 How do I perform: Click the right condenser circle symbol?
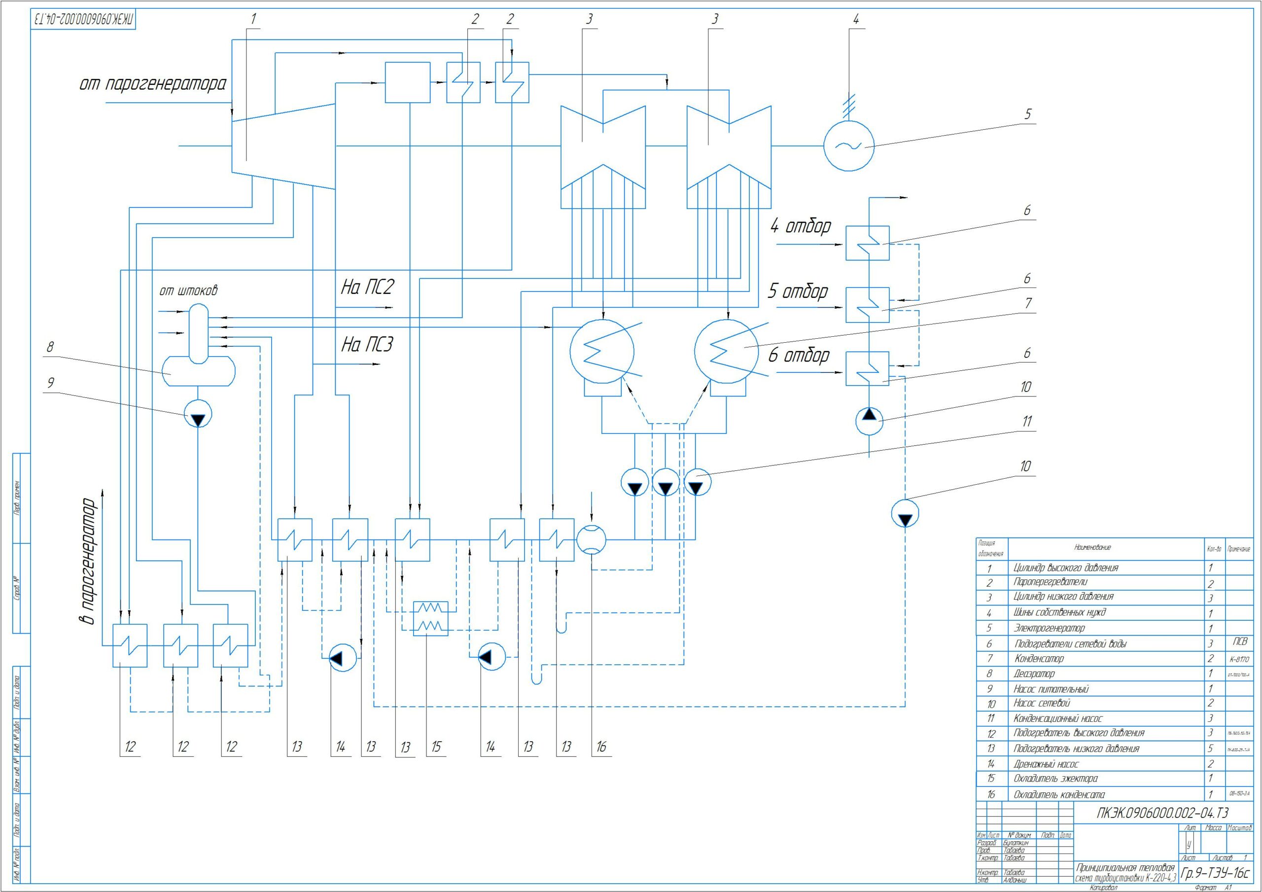point(727,352)
